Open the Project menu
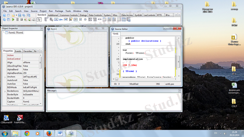This screenshot has height=137, width=244. [43, 11]
